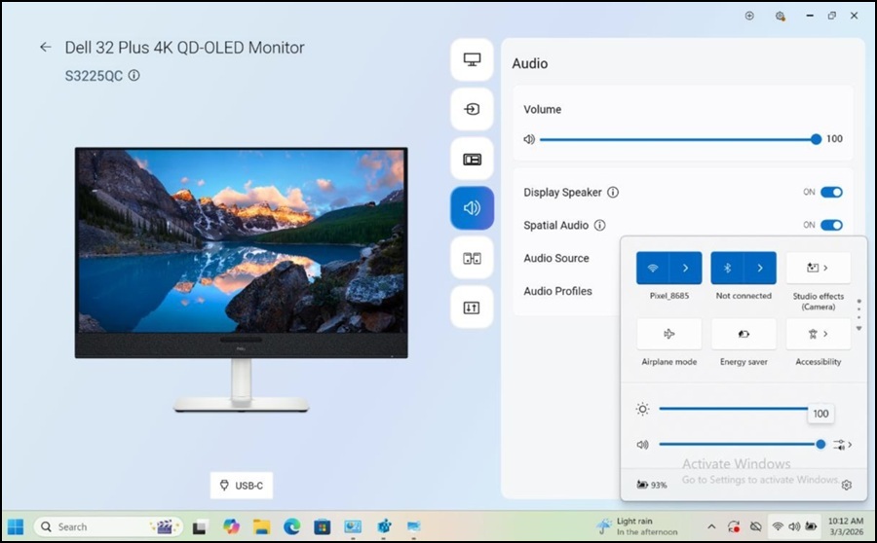
Task: Open the Windows Start menu
Action: coord(16,526)
